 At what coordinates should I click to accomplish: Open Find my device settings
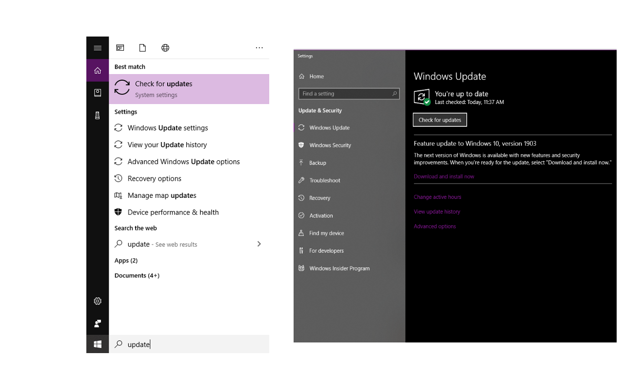point(349,233)
